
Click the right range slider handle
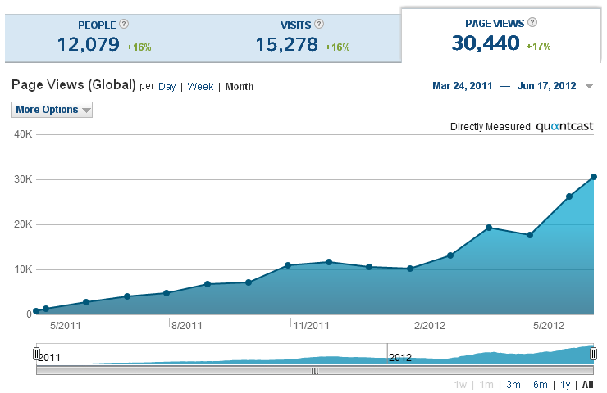(x=593, y=354)
